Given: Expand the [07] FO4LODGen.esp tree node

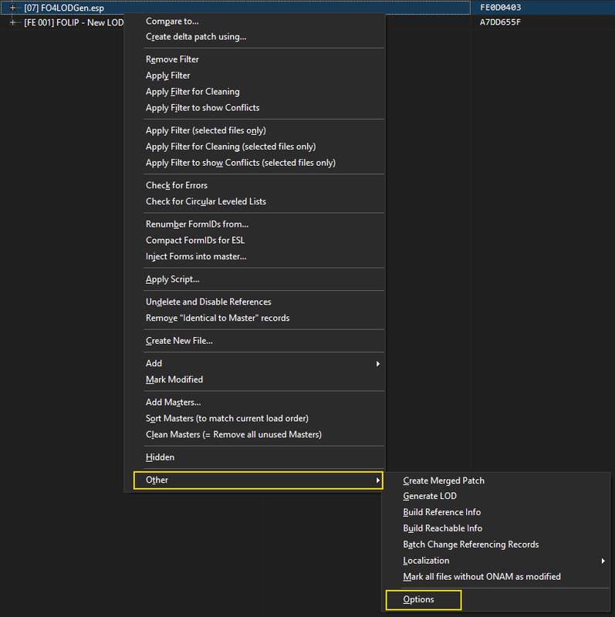Looking at the screenshot, I should point(12,8).
